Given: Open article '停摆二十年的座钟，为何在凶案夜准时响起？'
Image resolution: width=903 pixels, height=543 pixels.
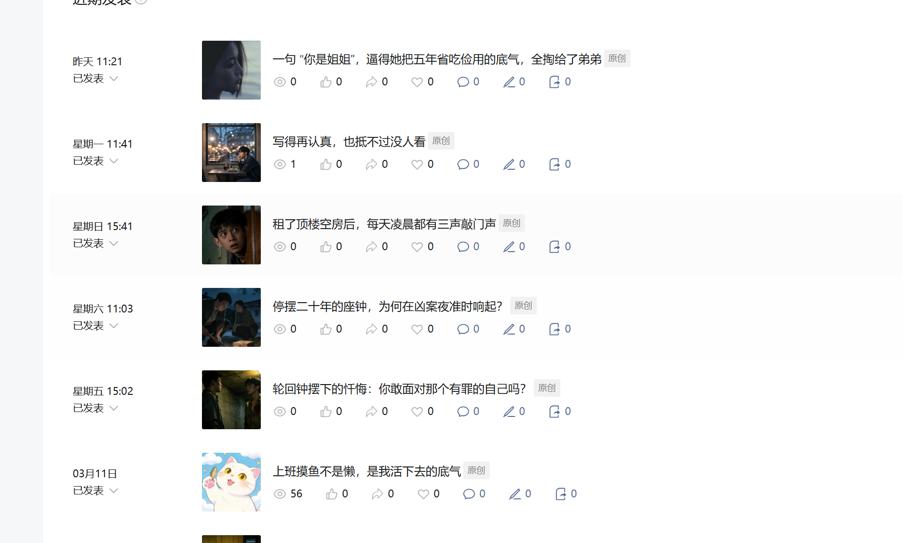Looking at the screenshot, I should [x=387, y=307].
